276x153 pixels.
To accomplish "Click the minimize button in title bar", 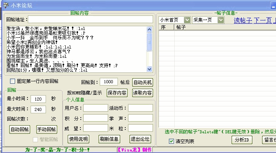I will 273,6.
